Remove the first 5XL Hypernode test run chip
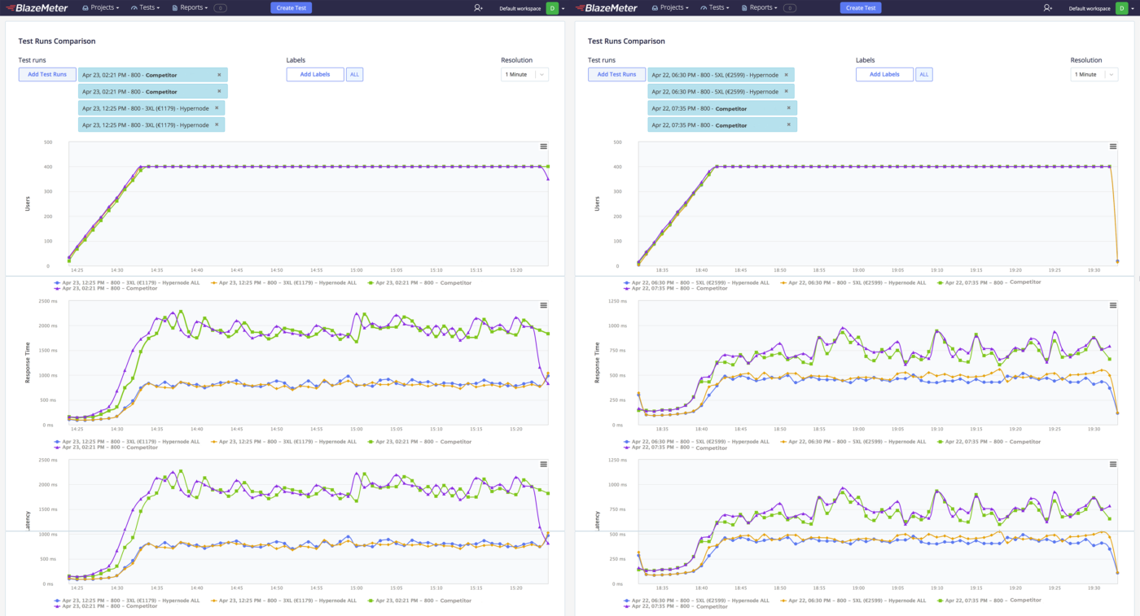Viewport: 1140px width, 616px height. pos(786,75)
